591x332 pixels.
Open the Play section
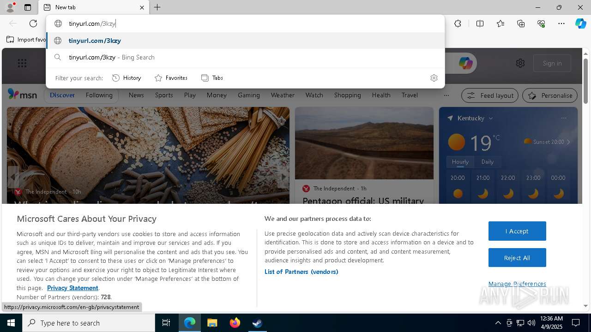tap(190, 95)
